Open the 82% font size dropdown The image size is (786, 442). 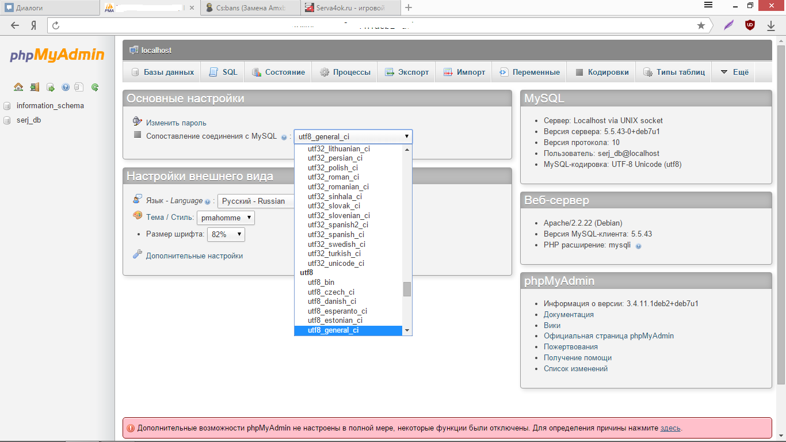click(x=226, y=234)
